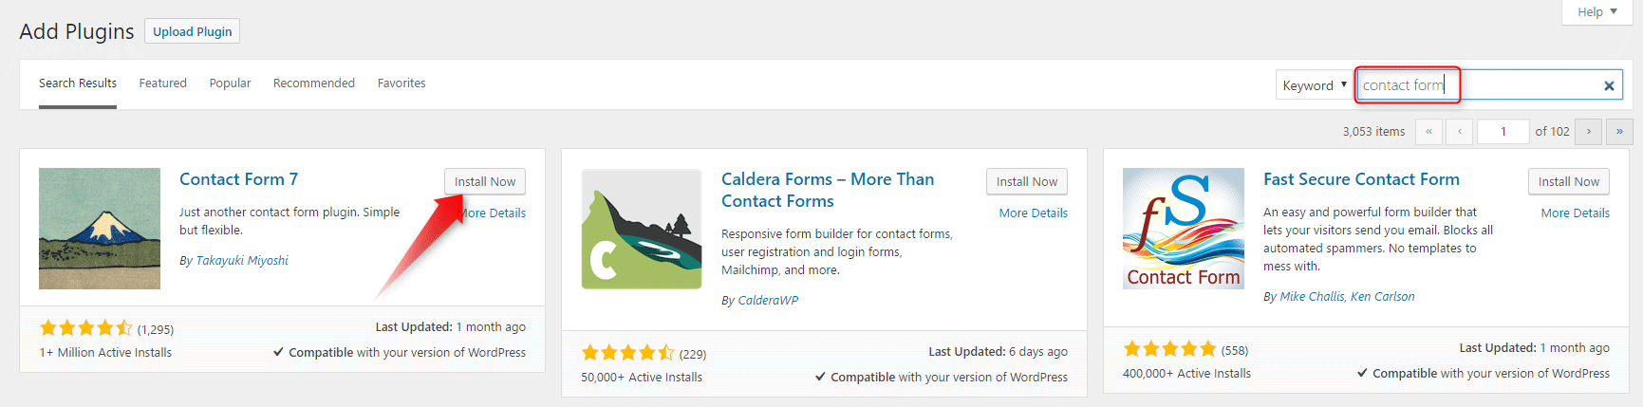Click the Caldera Forms plugin icon
1643x407 pixels.
641,229
